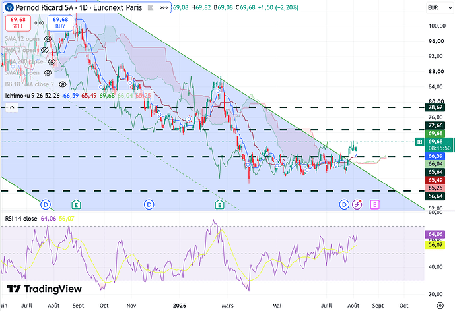Click the Mai label on time axis

tap(277, 306)
